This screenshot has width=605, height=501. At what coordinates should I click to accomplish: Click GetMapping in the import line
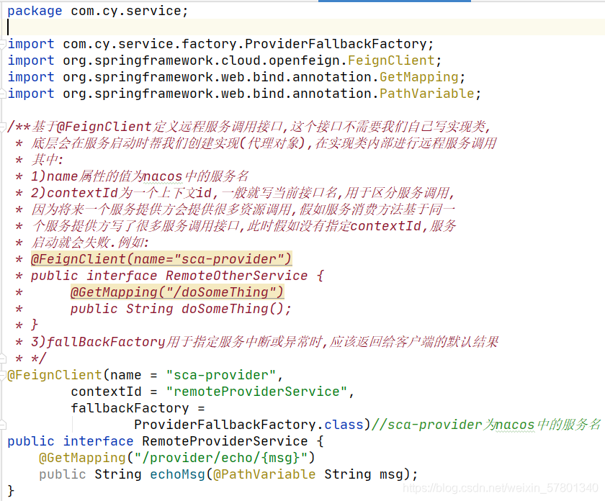click(x=418, y=77)
